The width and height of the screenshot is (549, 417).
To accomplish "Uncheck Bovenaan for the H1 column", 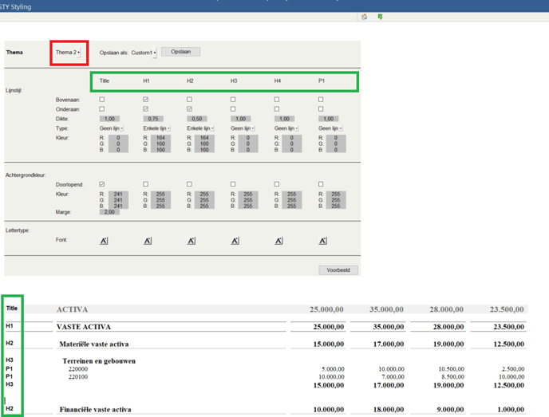I will (x=145, y=100).
